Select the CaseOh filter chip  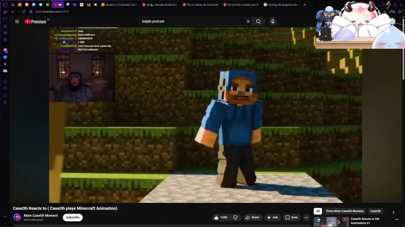[x=375, y=211]
